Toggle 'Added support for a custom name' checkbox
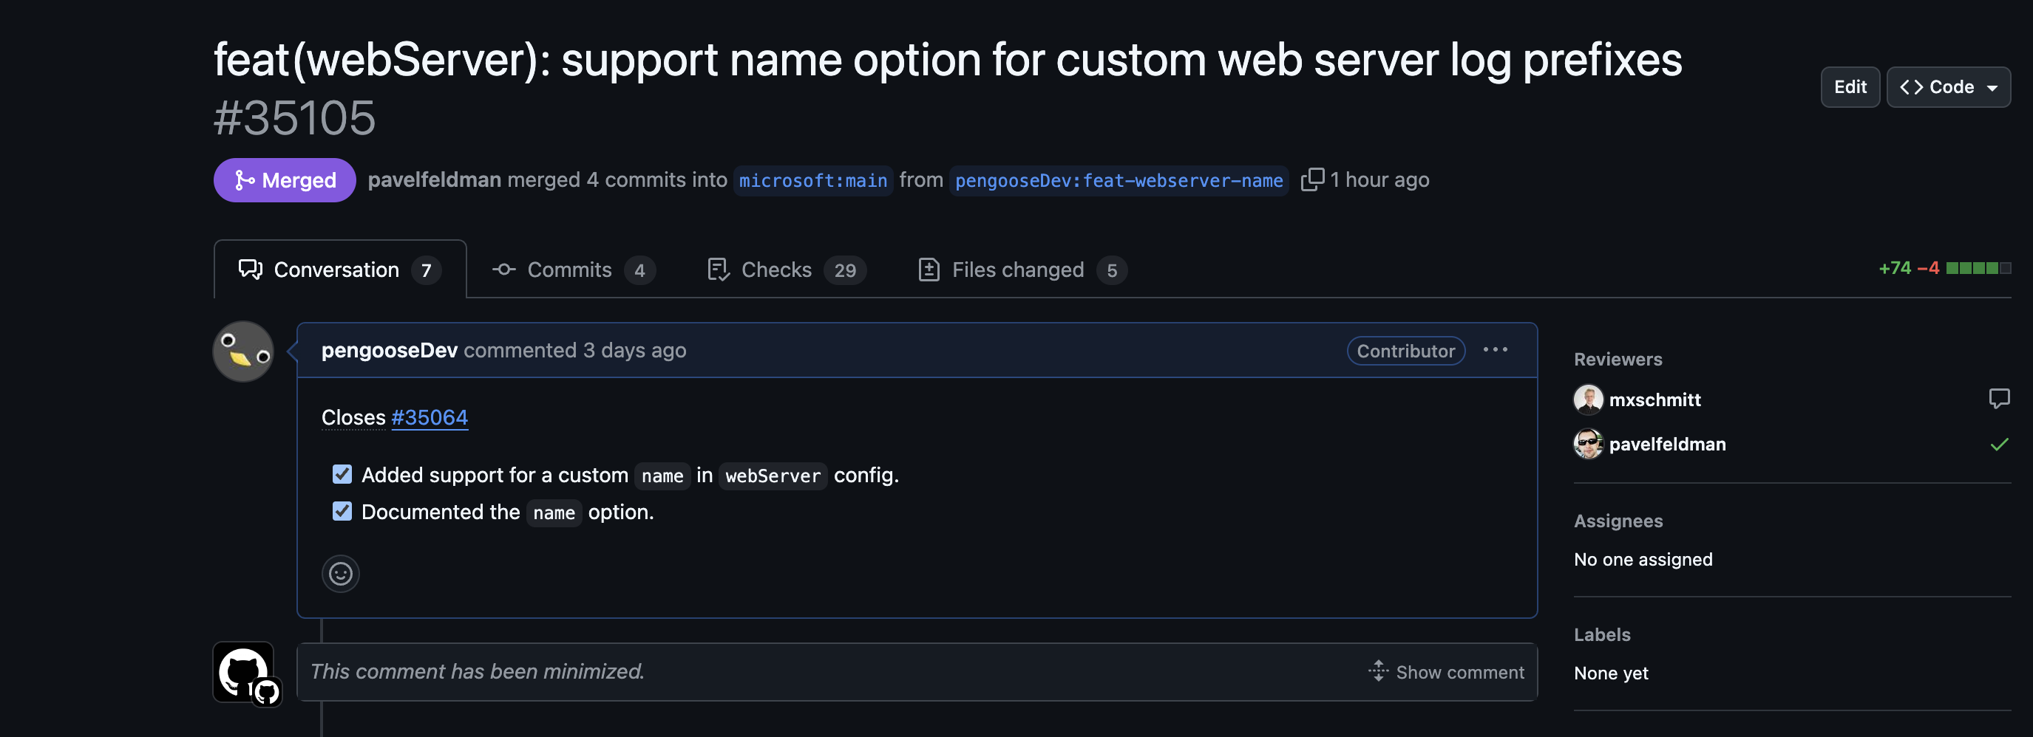 (x=342, y=475)
